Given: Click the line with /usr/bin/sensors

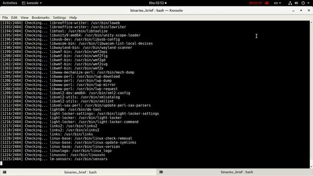Looking at the screenshot, I should 54,159.
